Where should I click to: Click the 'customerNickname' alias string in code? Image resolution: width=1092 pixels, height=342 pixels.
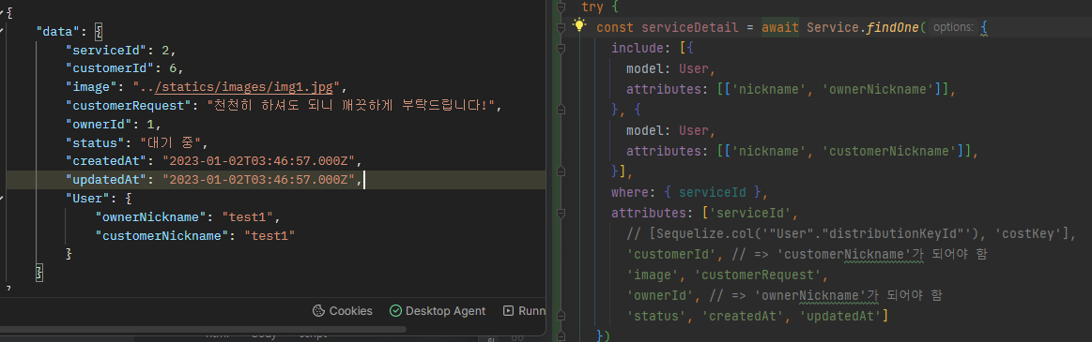tap(891, 150)
